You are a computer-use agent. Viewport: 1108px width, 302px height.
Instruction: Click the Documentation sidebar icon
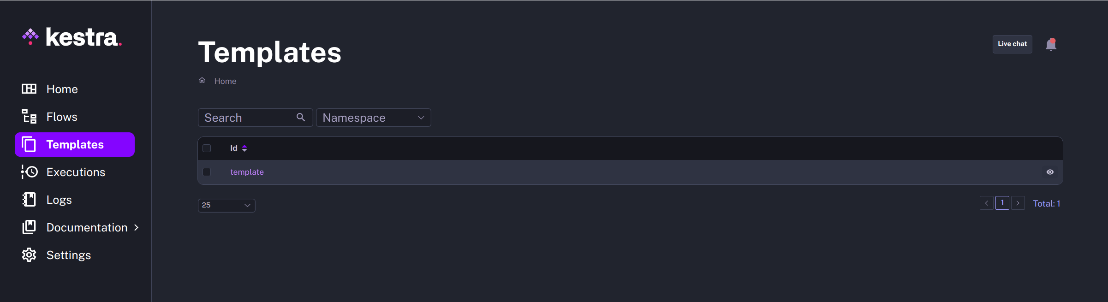pyautogui.click(x=29, y=227)
